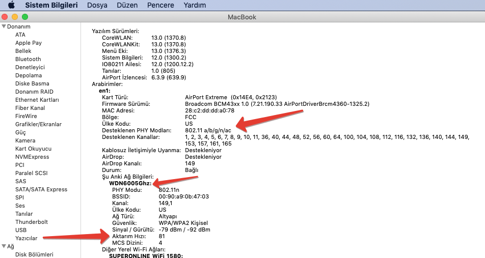Screen dimensions: 485x258
Task: Open the Pencere menu
Action: [160, 5]
